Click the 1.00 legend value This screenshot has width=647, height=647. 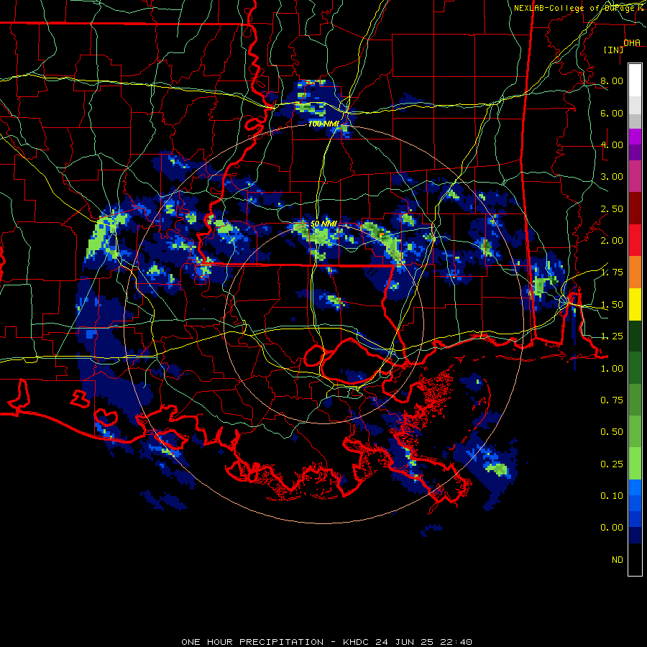[612, 369]
